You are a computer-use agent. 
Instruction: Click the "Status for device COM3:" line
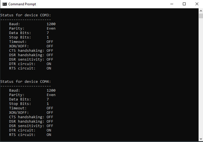25,15
